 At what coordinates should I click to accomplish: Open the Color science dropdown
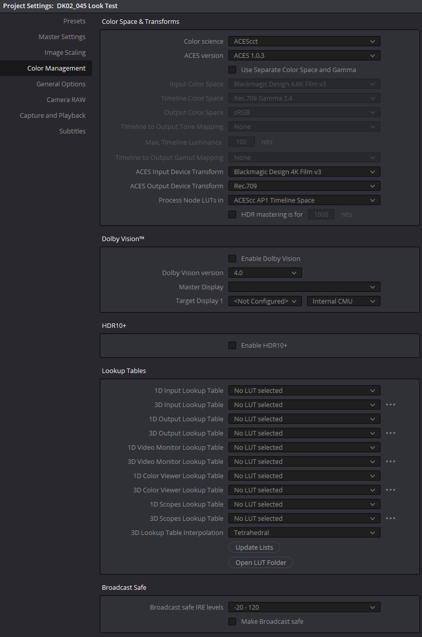pyautogui.click(x=304, y=41)
